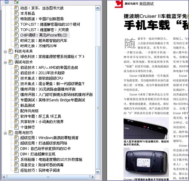Click the horizontal scroll left arrow
Screen dimensions: 189x181
(4, 177)
